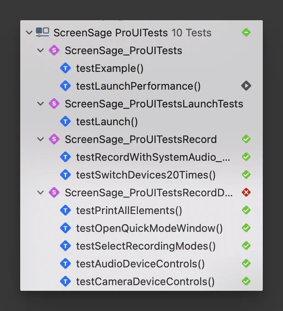Select the ScreenSage_ProUITestsRecordD... suite name
This screenshot has width=283, height=311.
(x=149, y=193)
